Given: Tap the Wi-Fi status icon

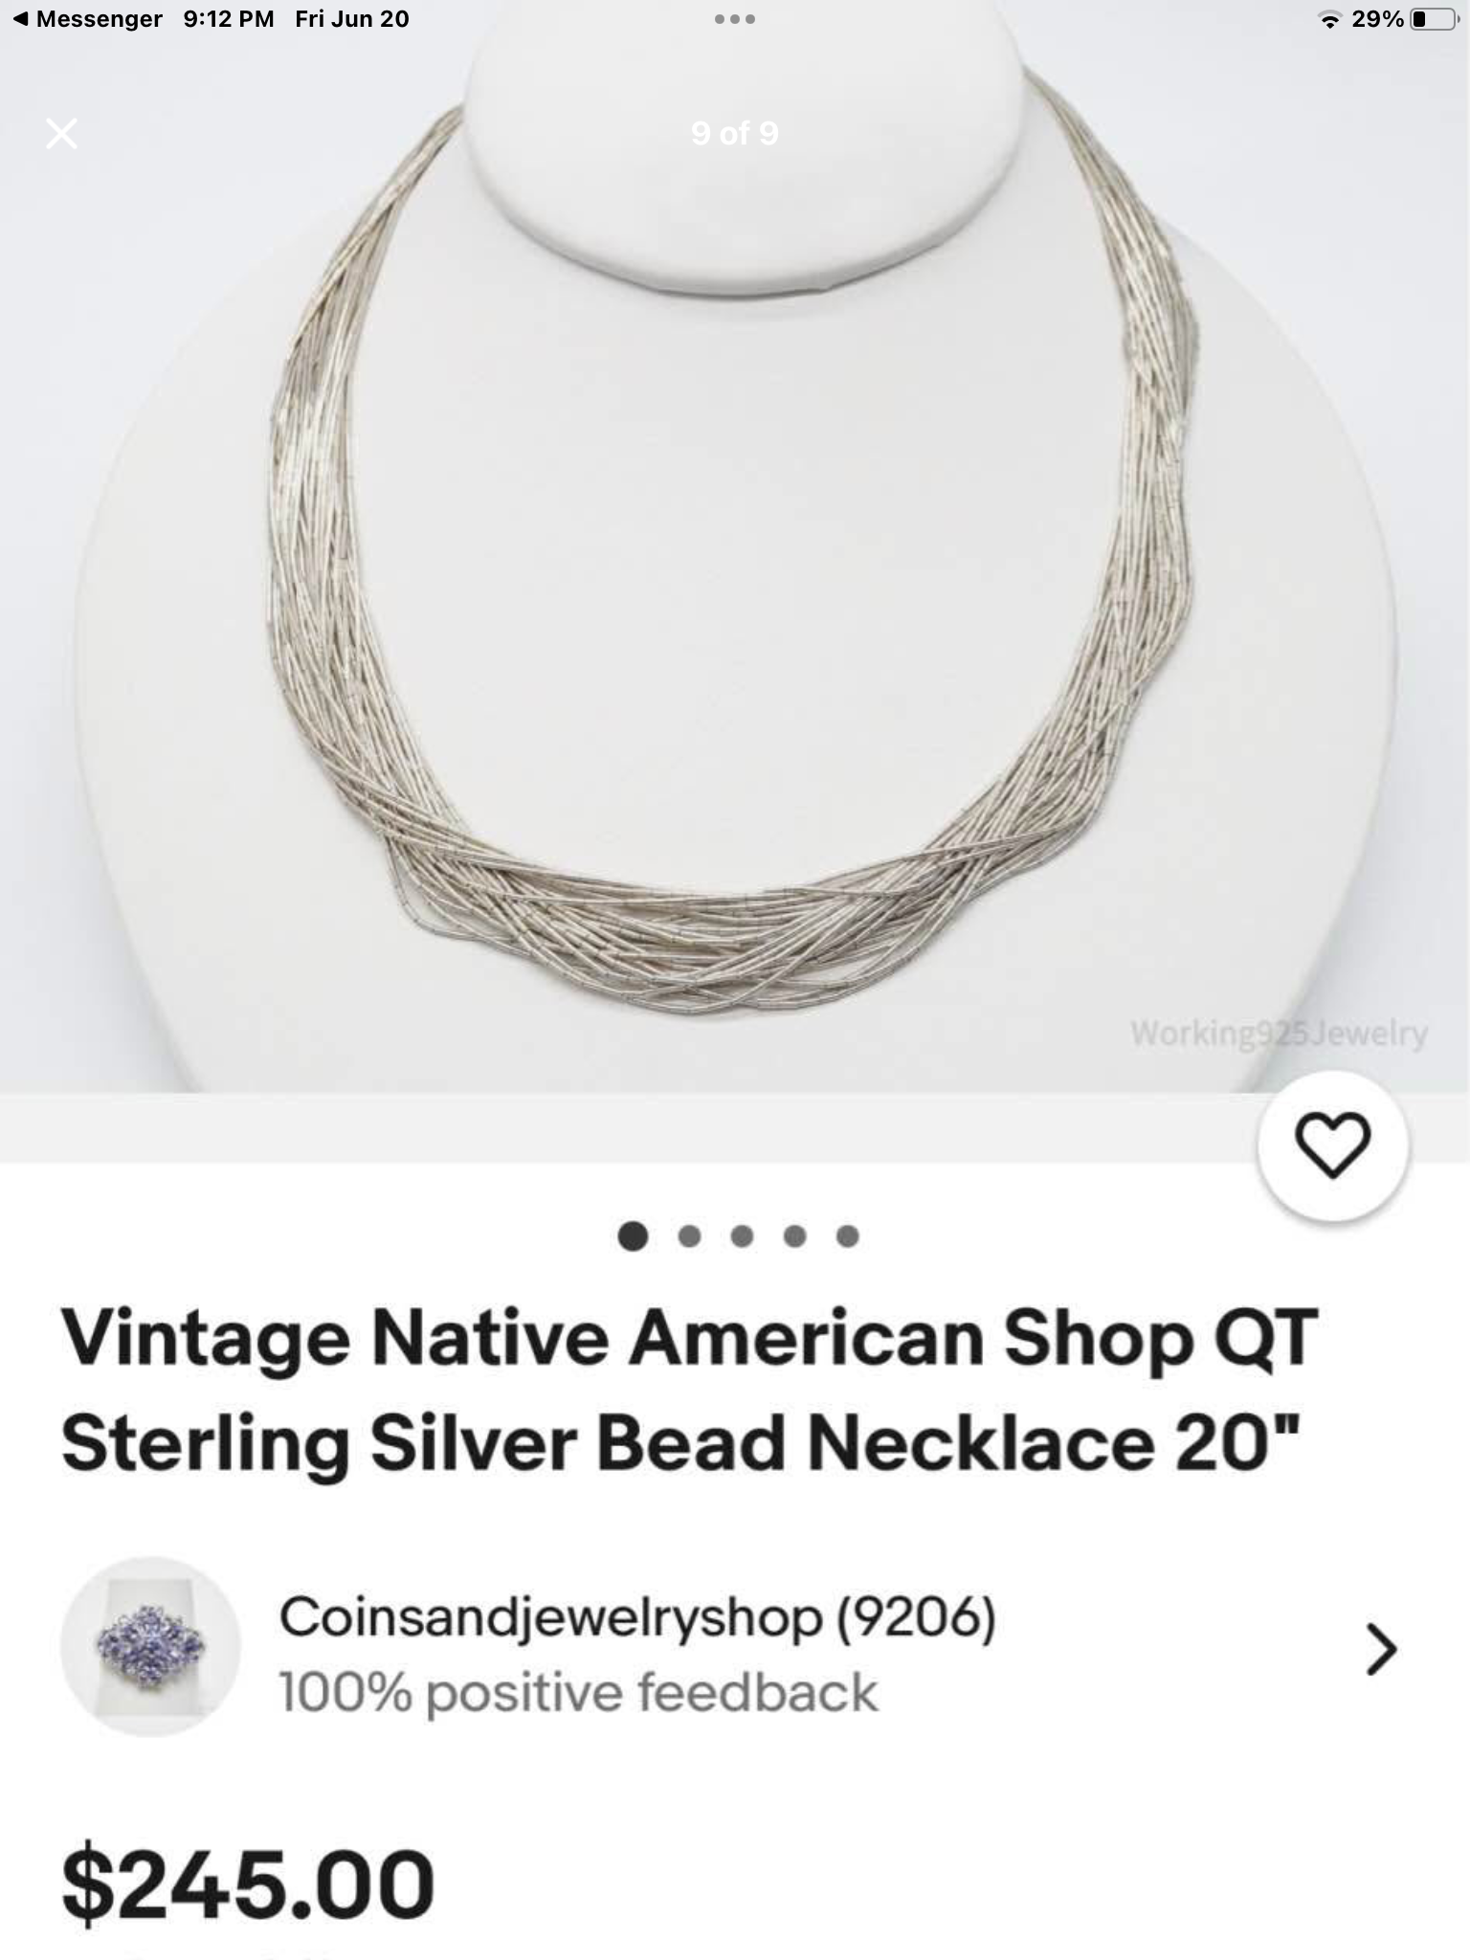Looking at the screenshot, I should pyautogui.click(x=1329, y=19).
